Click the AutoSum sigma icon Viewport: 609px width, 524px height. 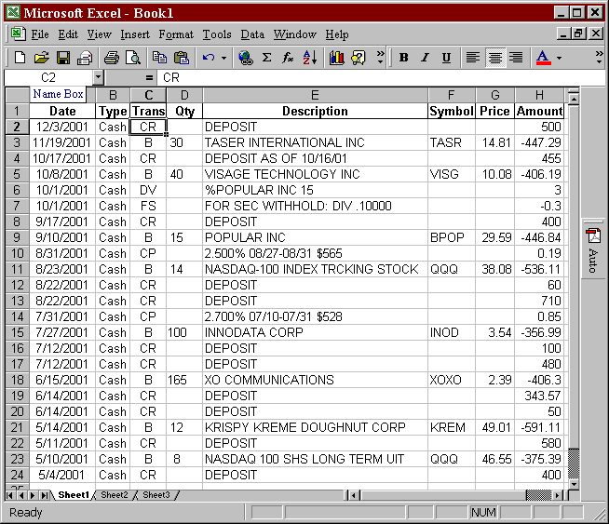pos(267,58)
